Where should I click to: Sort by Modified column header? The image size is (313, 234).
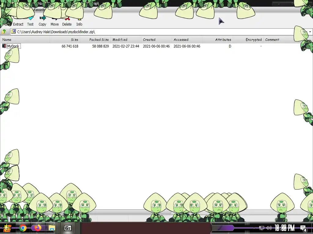[x=126, y=40]
